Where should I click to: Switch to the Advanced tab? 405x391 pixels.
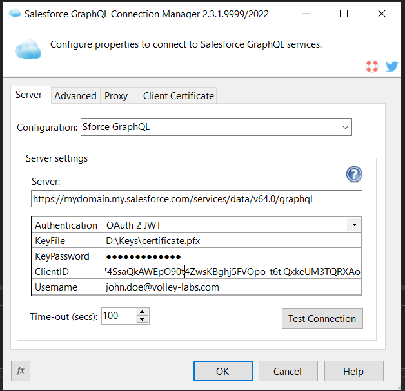click(x=75, y=95)
